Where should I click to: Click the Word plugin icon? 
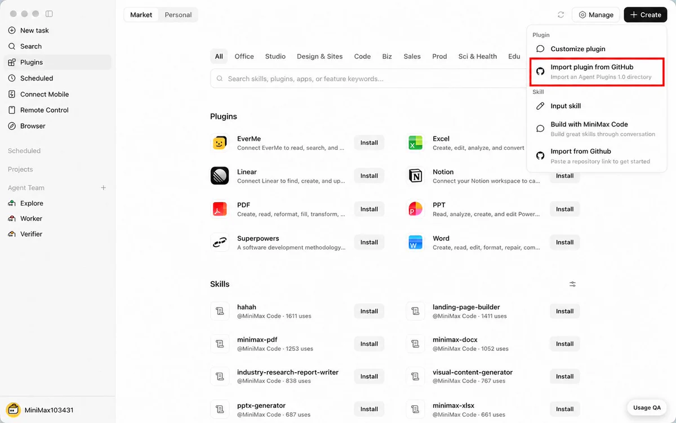(x=415, y=242)
